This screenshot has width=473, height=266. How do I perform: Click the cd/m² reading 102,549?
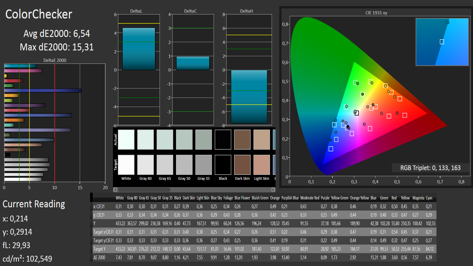point(39,259)
